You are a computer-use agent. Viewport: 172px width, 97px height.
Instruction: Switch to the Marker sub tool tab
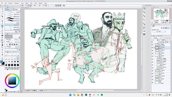16,9
